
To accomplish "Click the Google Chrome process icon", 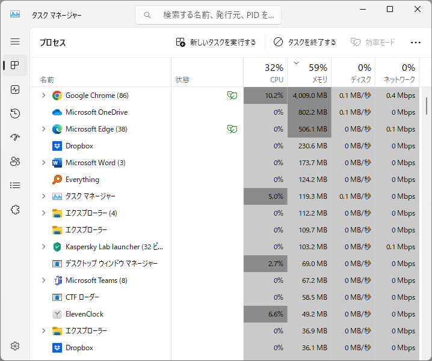I will click(x=57, y=96).
